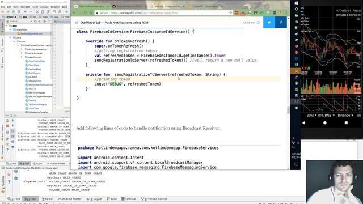Tap the emulator Home navigation button
Viewport: 363px width, 204px height.
click(325, 123)
